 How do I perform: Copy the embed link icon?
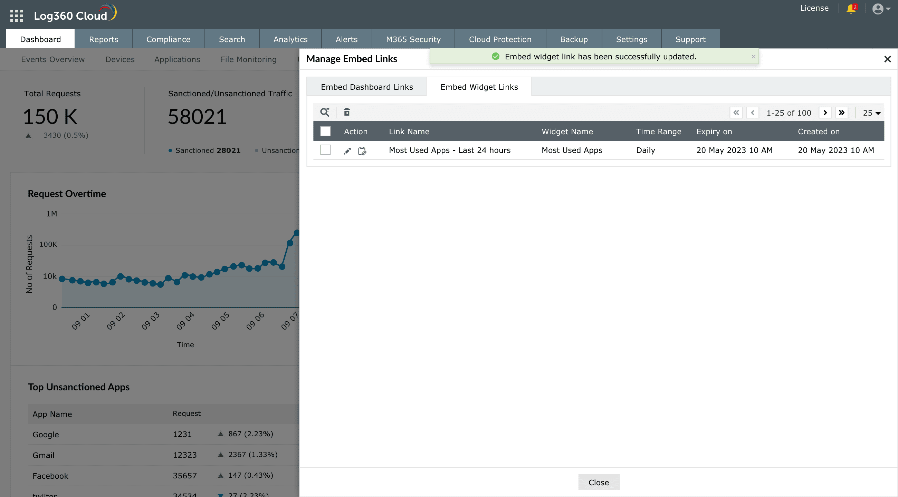point(362,151)
